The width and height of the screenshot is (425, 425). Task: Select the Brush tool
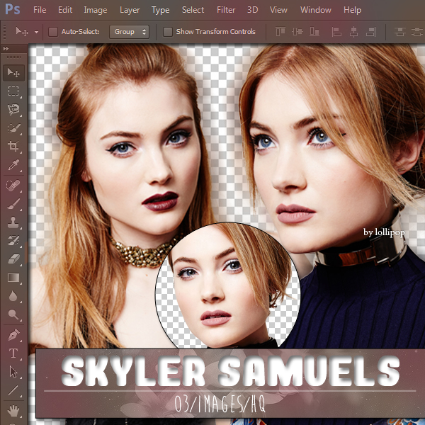pyautogui.click(x=13, y=204)
